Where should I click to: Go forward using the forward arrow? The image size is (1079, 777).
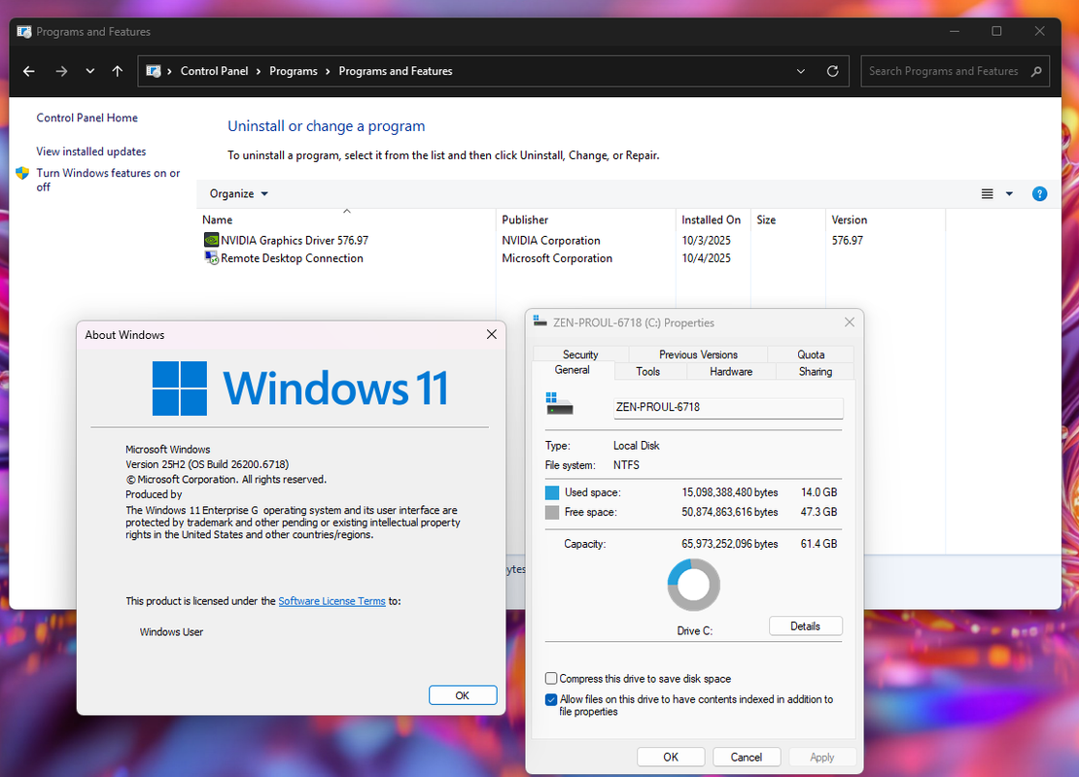coord(61,71)
